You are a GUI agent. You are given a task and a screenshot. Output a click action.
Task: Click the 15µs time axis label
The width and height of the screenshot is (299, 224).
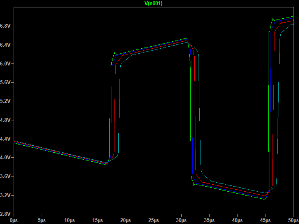(98, 220)
